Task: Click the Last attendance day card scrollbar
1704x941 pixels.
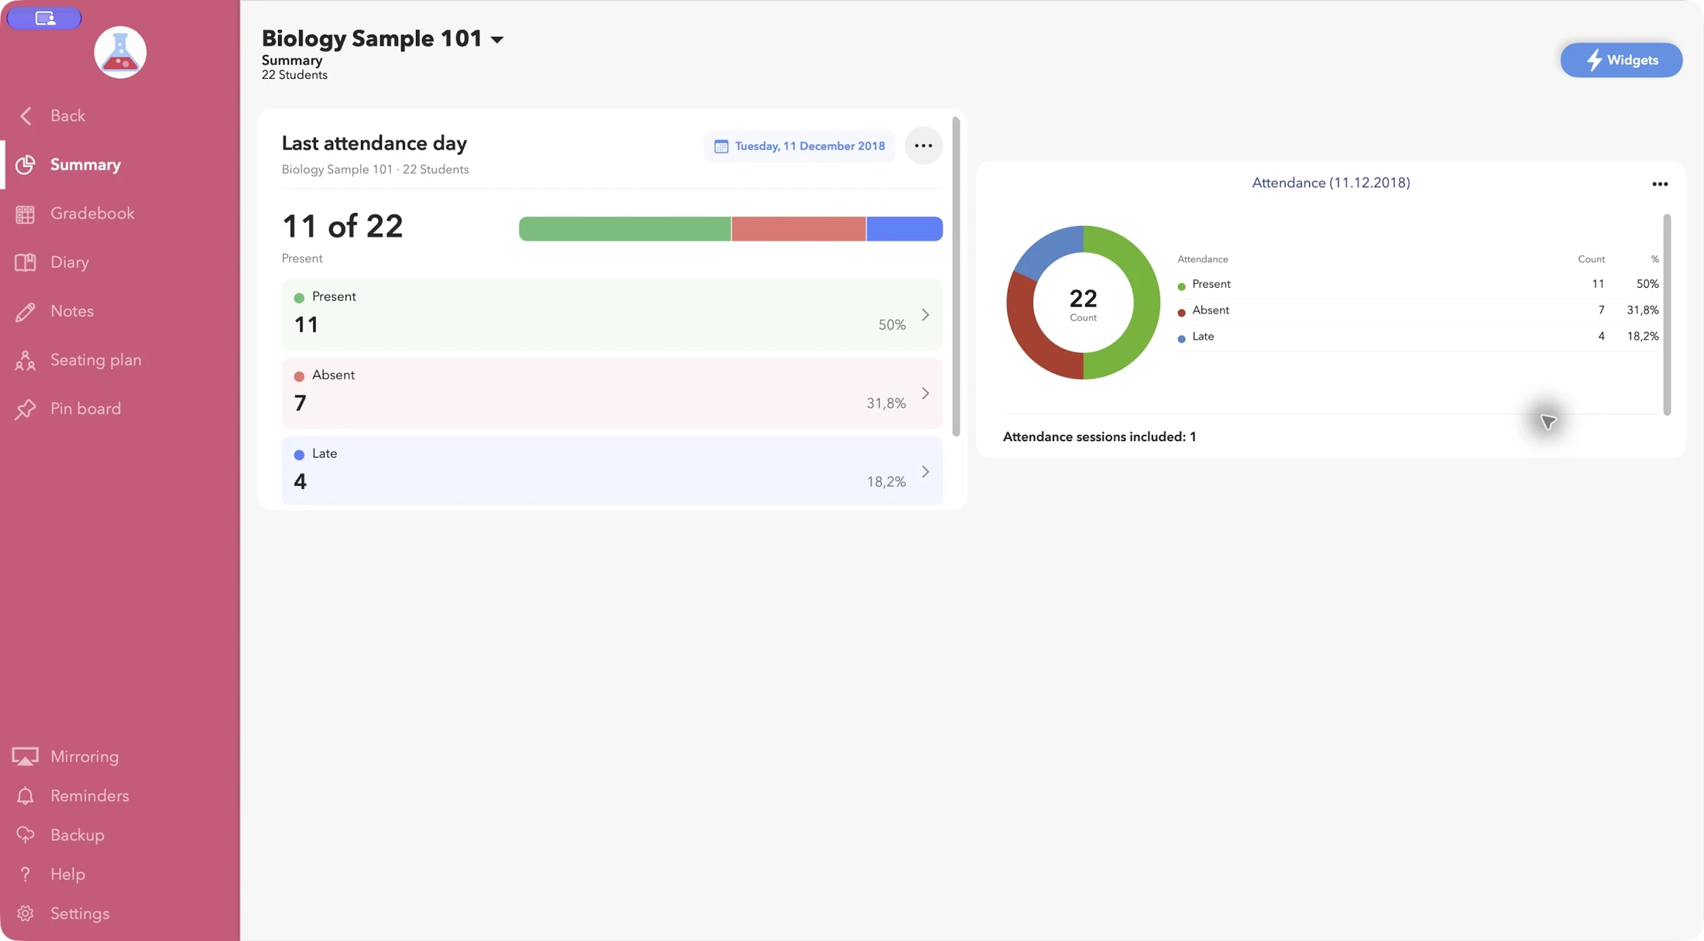Action: (x=956, y=276)
